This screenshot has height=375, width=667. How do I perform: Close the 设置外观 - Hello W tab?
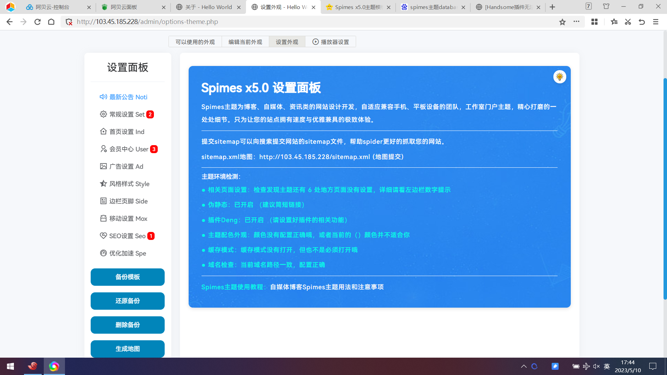pyautogui.click(x=313, y=7)
